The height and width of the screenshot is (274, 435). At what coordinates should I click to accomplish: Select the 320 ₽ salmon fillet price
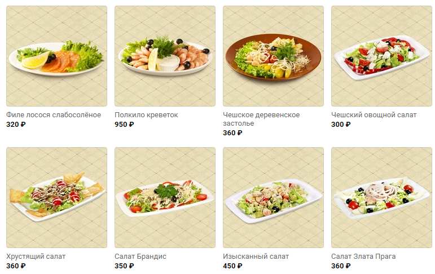[16, 125]
